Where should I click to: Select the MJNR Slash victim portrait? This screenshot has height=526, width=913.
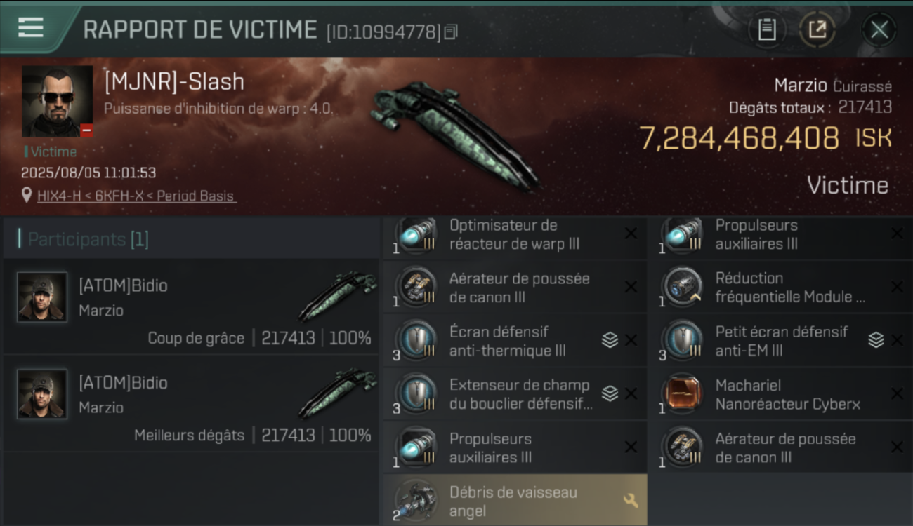(57, 101)
